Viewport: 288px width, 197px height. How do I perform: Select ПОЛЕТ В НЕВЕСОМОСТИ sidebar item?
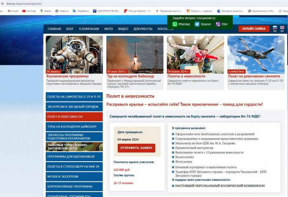(x=74, y=116)
